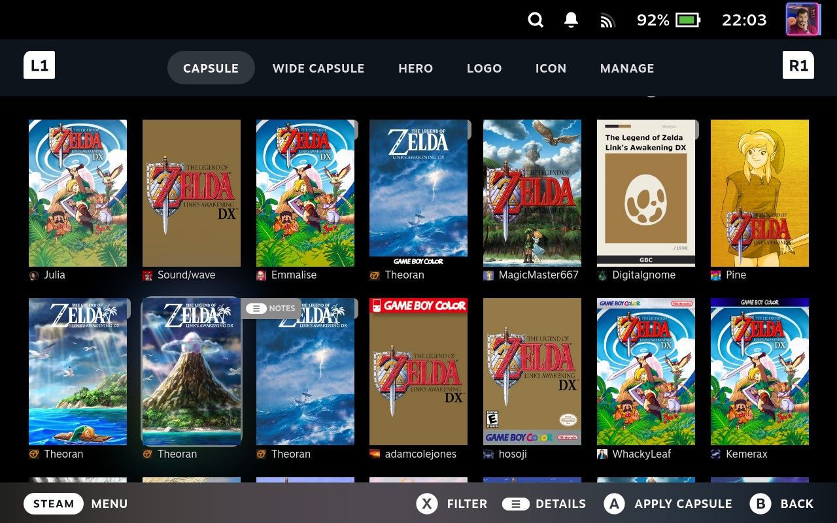Click the X button glyph for Filter
This screenshot has width=837, height=523.
[x=427, y=504]
